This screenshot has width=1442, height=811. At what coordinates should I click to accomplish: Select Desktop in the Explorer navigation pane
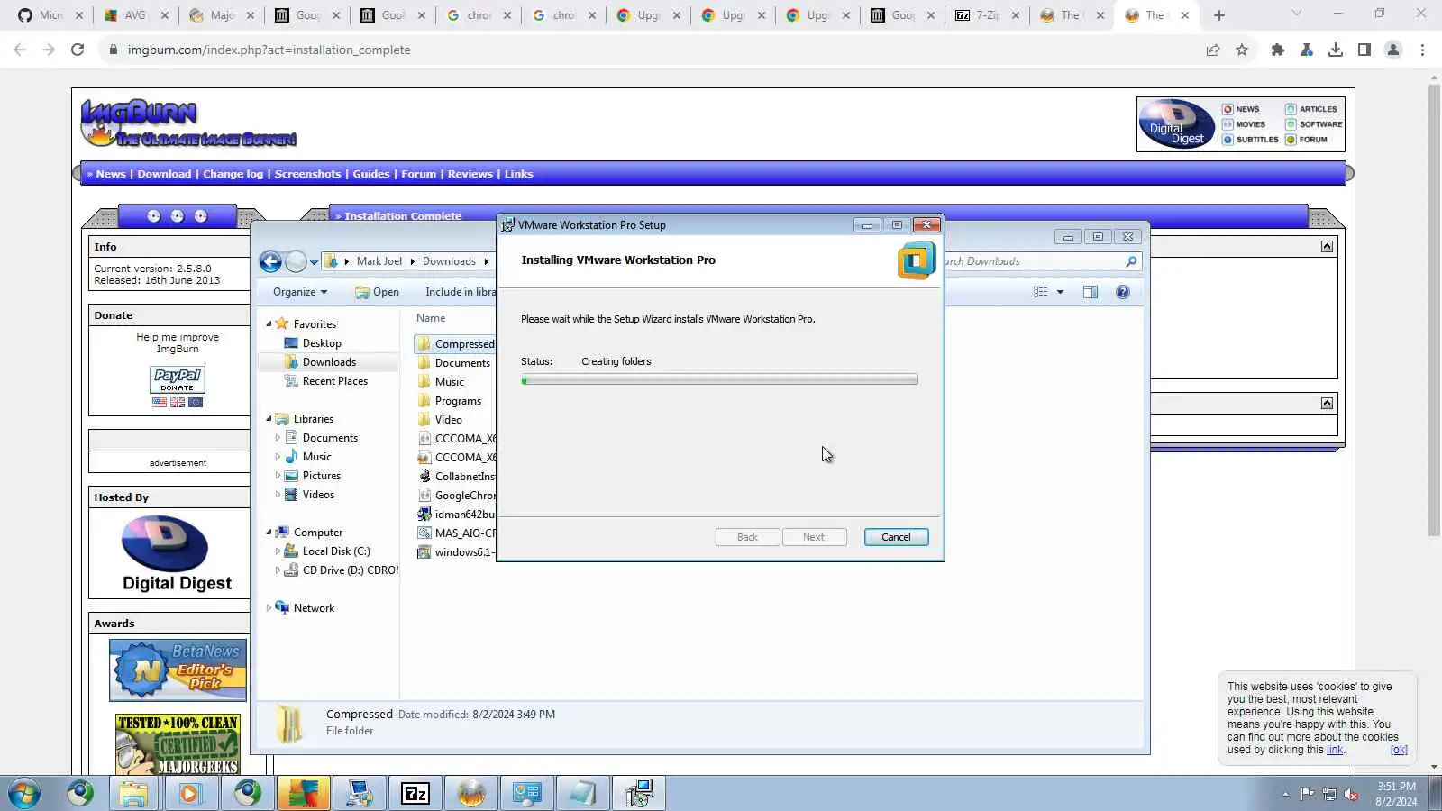tap(322, 343)
